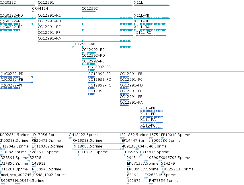
Task: Click polypeptide label CG12992-PB
Action: [99, 74]
